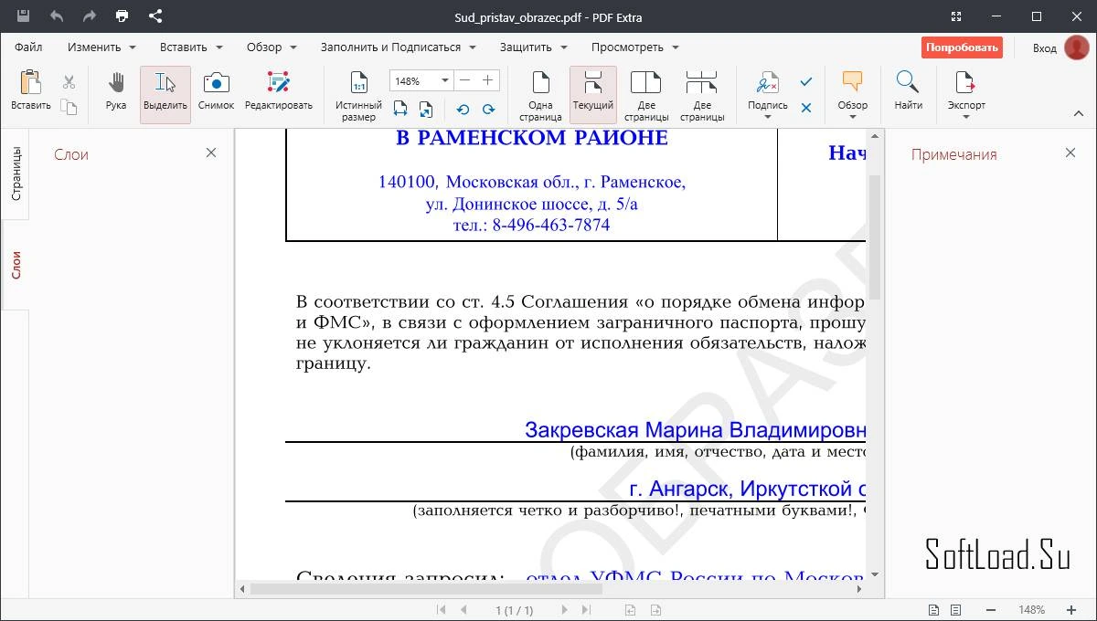Click page number field 1 (1 / 1)

(x=514, y=609)
